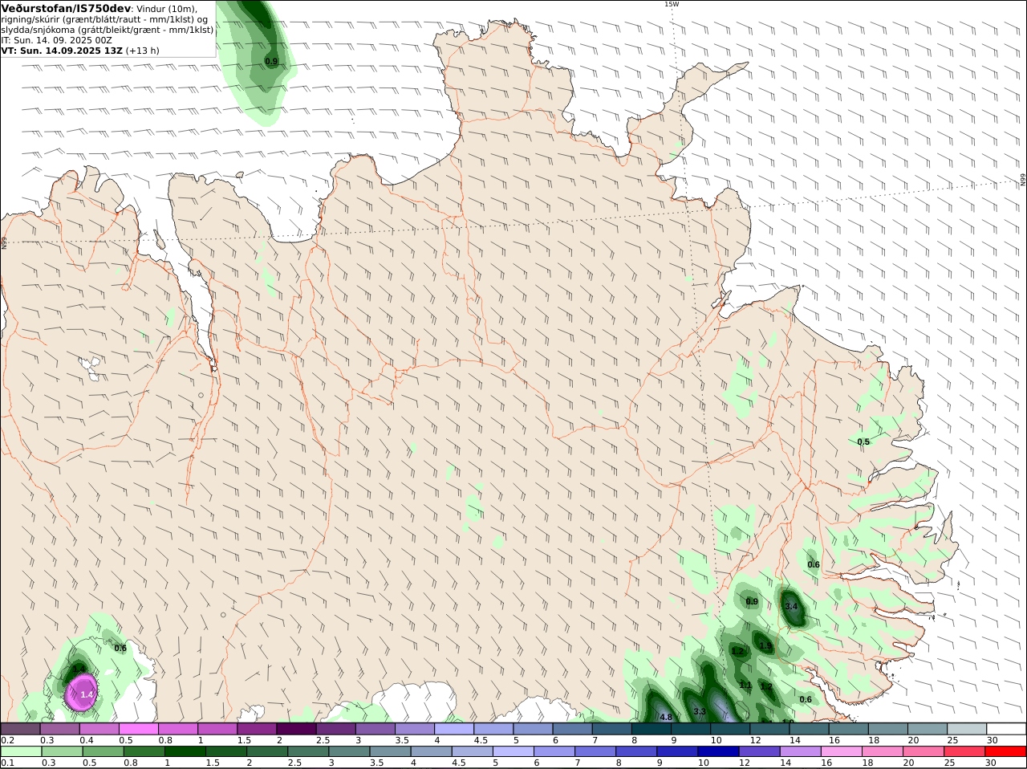Select the 3.4 rainfall value
Viewport: 1027px width, 769px height.
792,606
